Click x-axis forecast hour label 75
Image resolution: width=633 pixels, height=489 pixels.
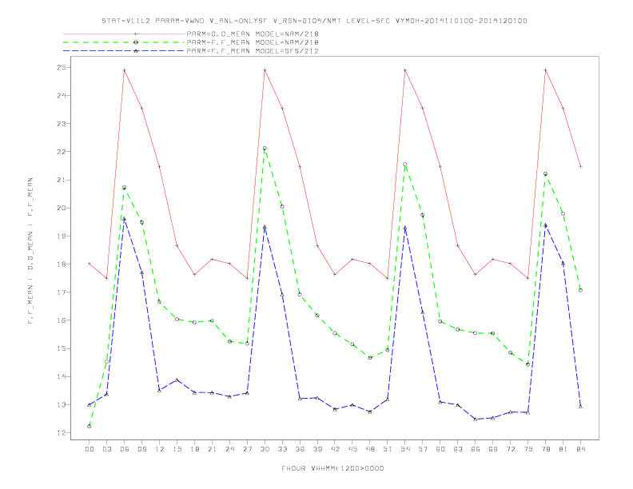click(x=528, y=449)
